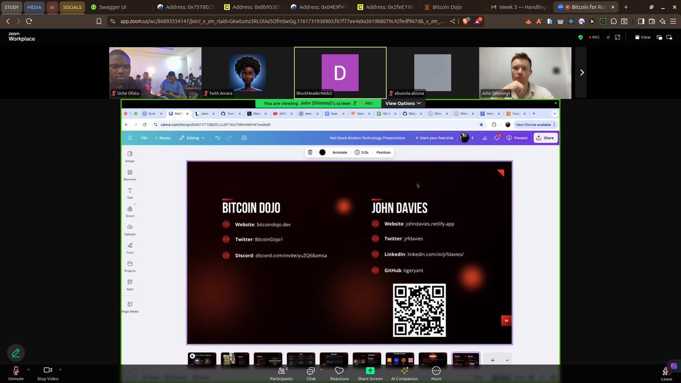Click Present button in Canva
The image size is (681, 383).
click(x=517, y=138)
